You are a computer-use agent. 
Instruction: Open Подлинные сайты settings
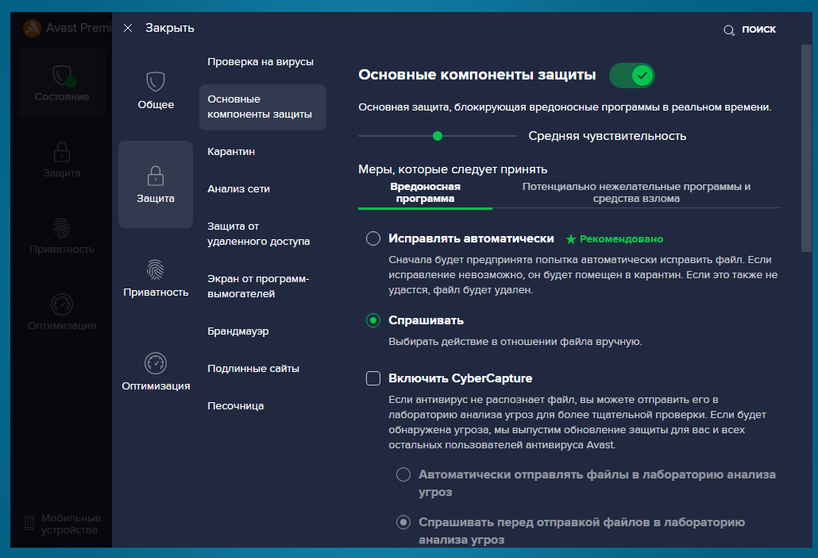(253, 369)
